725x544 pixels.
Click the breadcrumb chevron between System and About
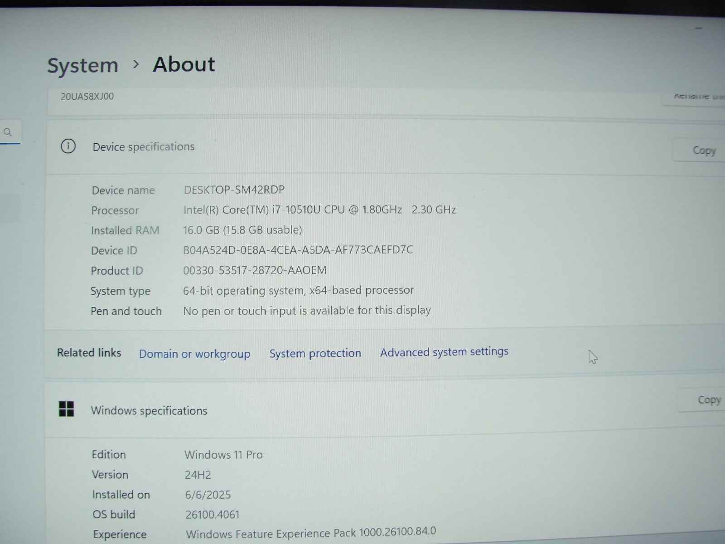pyautogui.click(x=135, y=65)
